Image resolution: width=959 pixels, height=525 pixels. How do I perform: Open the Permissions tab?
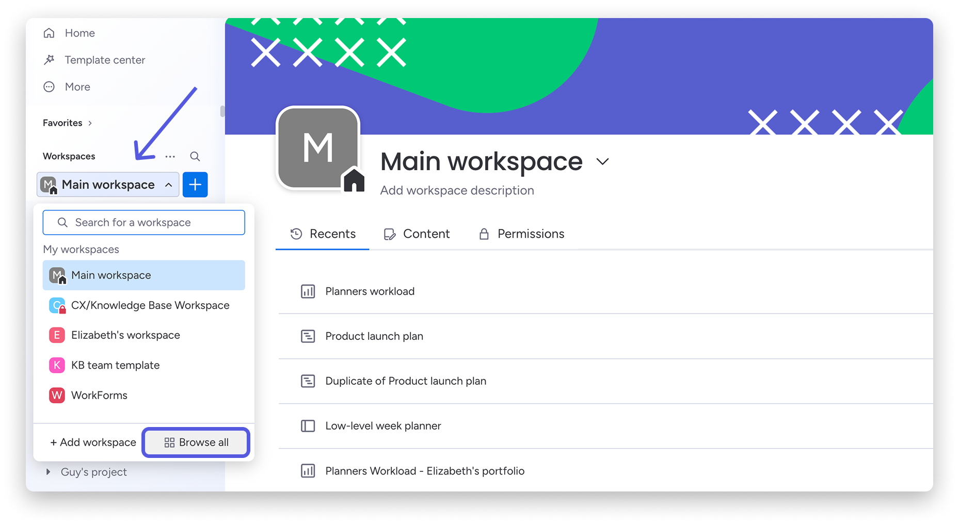521,234
